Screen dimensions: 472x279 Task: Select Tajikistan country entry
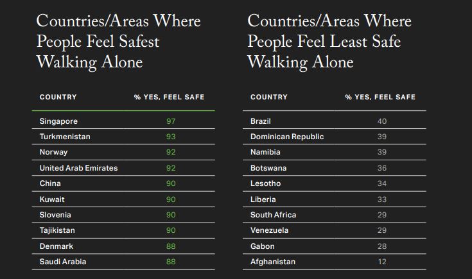coord(58,230)
